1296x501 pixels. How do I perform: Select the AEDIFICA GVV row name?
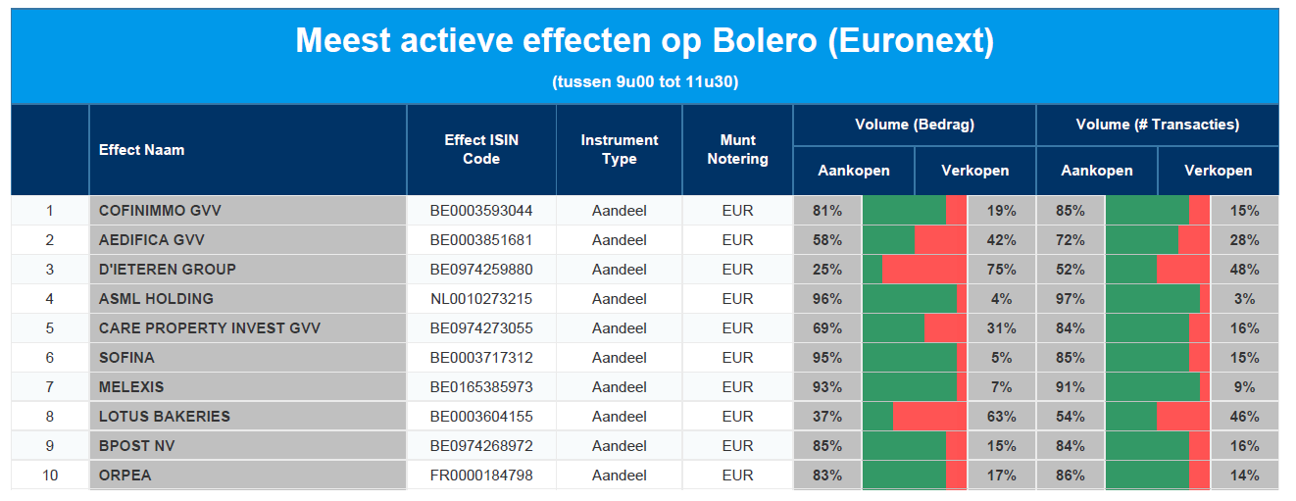click(x=151, y=239)
